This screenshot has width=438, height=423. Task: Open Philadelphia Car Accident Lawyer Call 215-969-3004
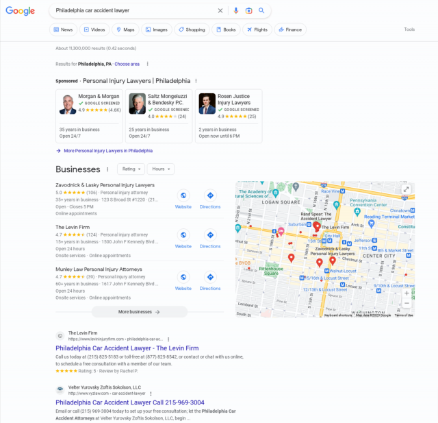(x=130, y=402)
